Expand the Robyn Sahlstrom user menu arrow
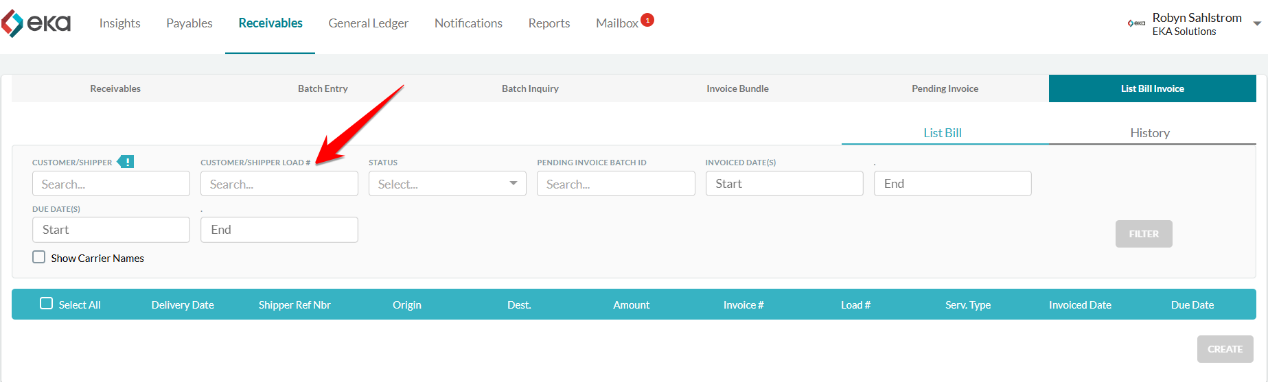1268x382 pixels. tap(1257, 23)
